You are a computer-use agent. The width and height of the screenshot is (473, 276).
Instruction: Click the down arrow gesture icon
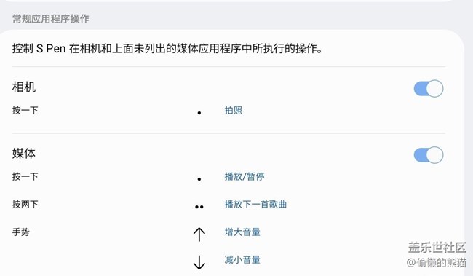point(199,262)
